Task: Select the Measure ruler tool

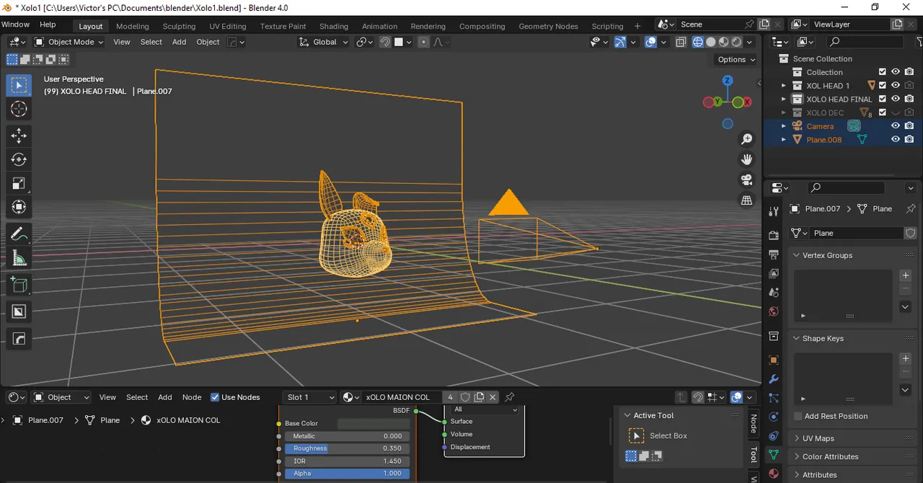Action: (x=19, y=258)
